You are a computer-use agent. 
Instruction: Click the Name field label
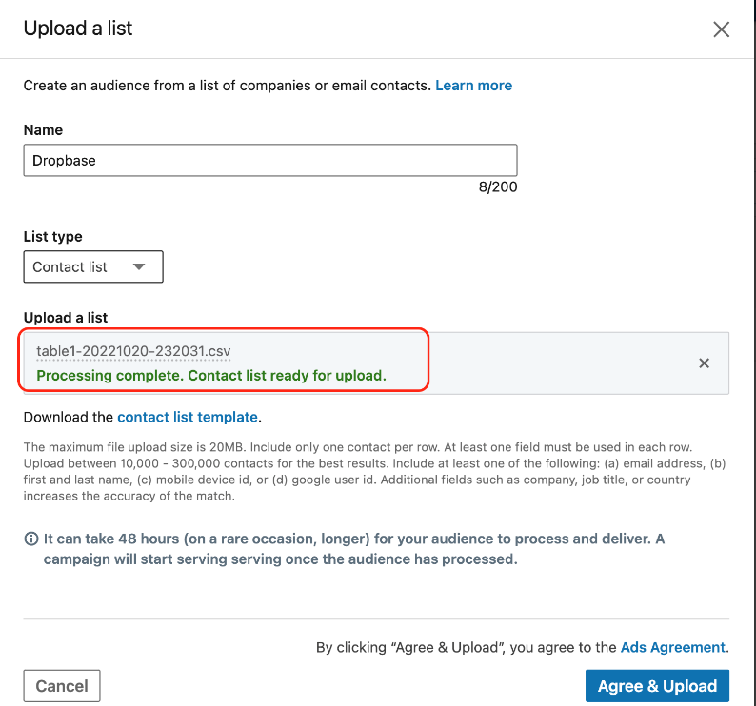coord(43,129)
